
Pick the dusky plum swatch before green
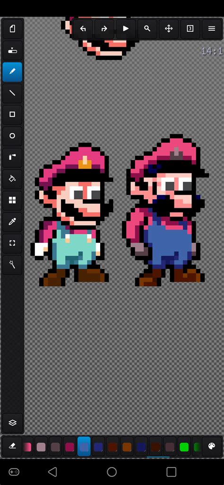point(170,447)
